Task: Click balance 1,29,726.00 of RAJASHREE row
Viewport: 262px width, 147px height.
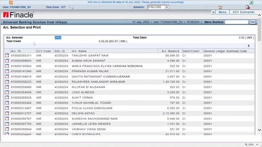Action: pyautogui.click(x=171, y=82)
